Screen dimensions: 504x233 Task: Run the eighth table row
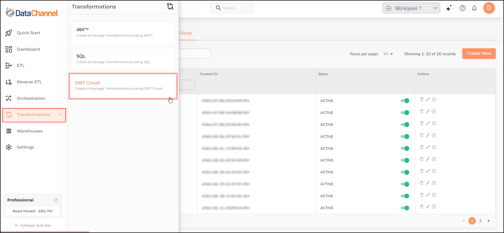(x=434, y=183)
